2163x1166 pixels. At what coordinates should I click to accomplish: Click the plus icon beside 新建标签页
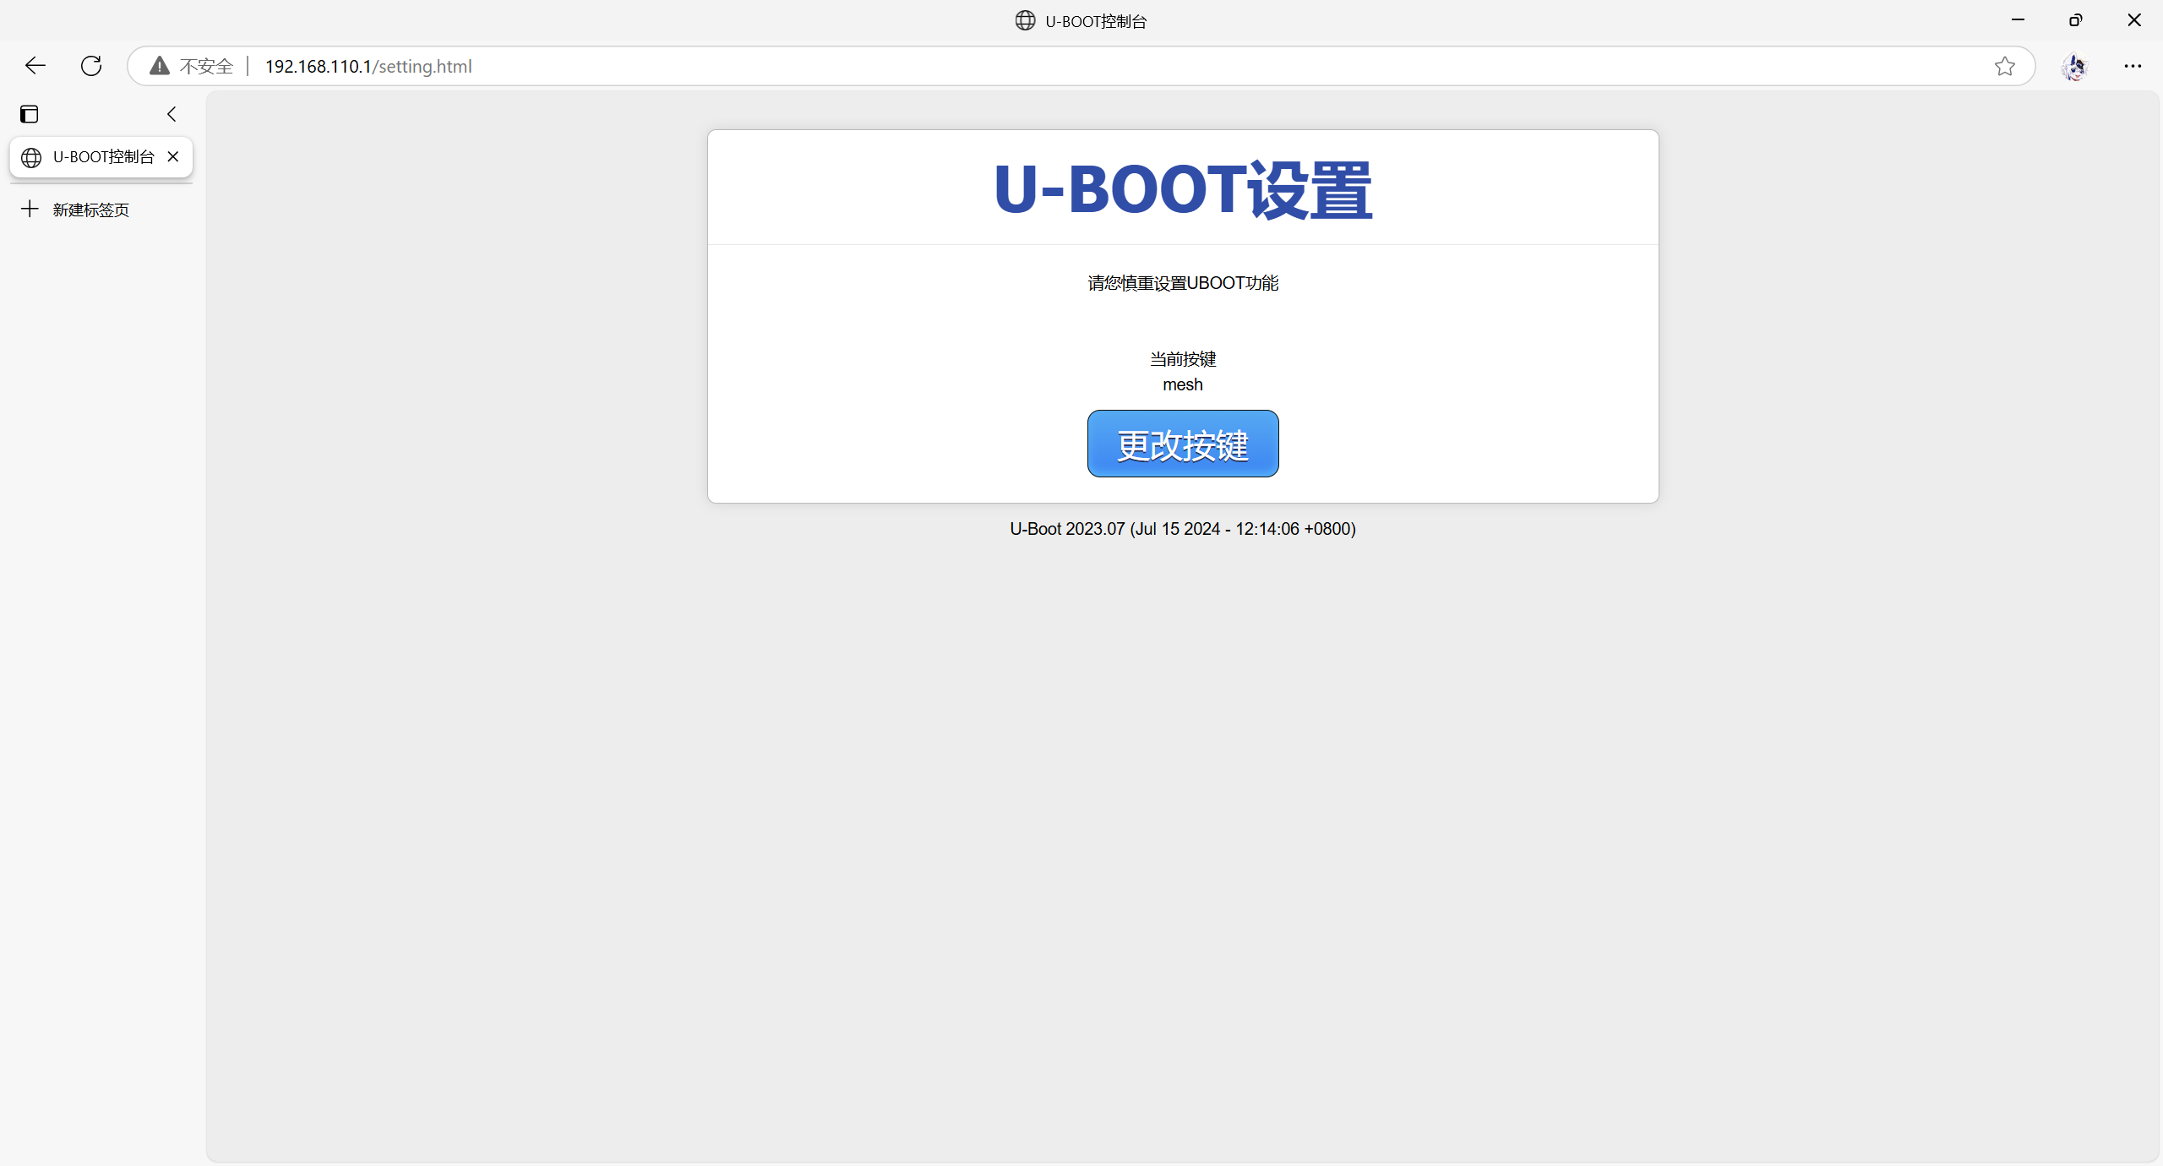(x=30, y=209)
